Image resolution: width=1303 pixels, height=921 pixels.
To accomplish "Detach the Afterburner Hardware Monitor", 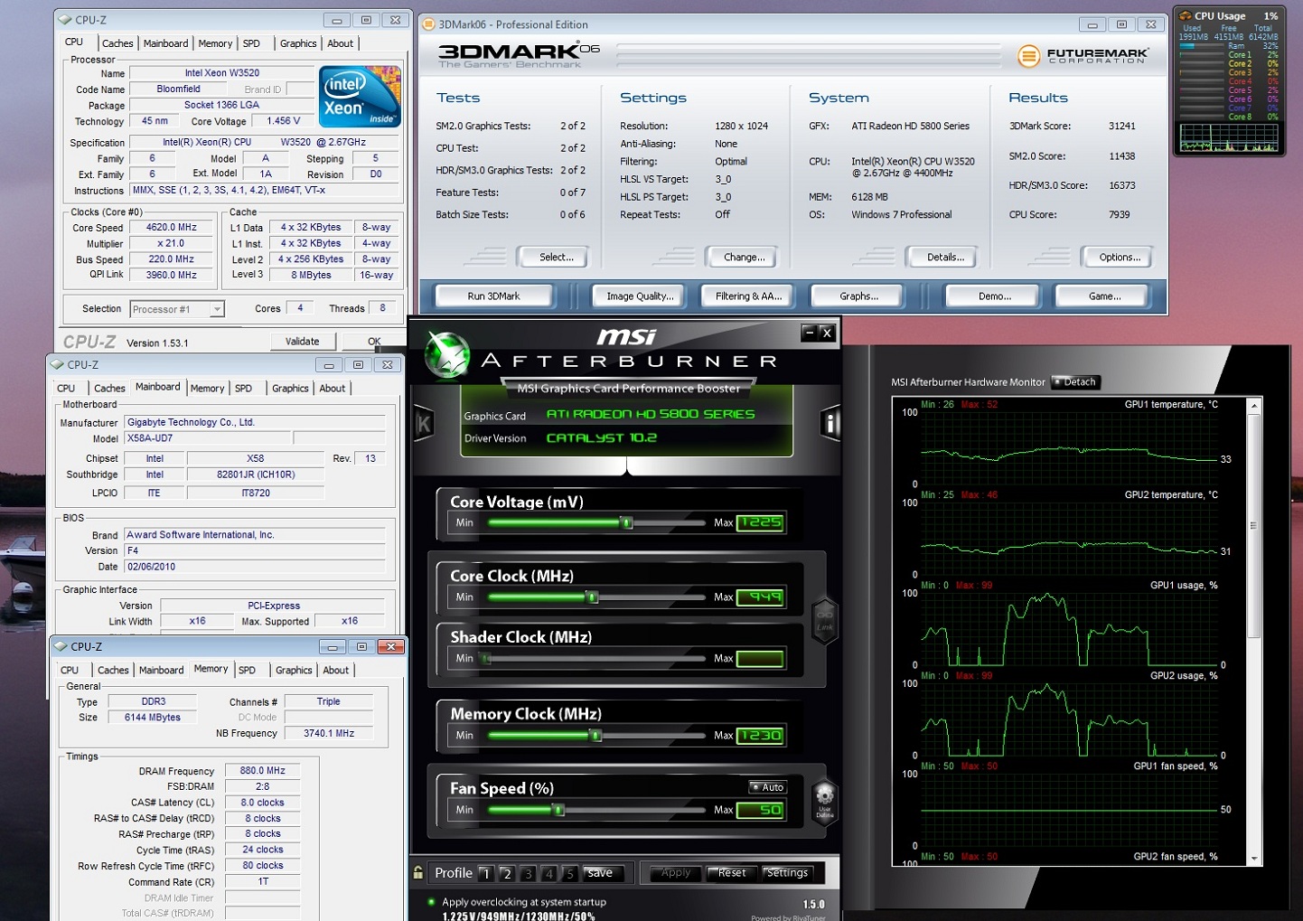I will 1074,382.
